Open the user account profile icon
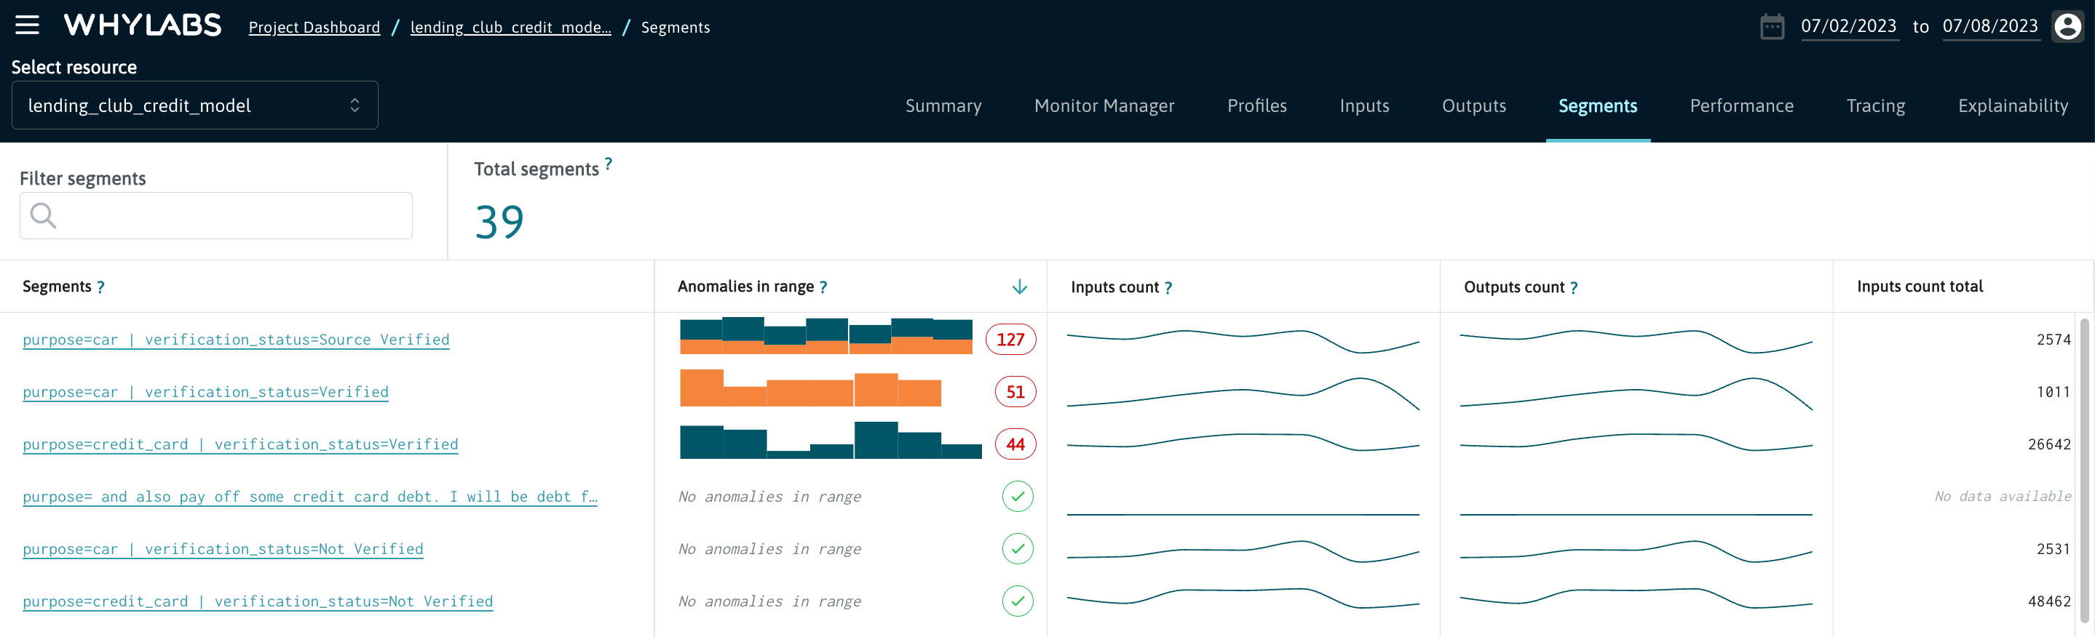 pyautogui.click(x=2067, y=27)
